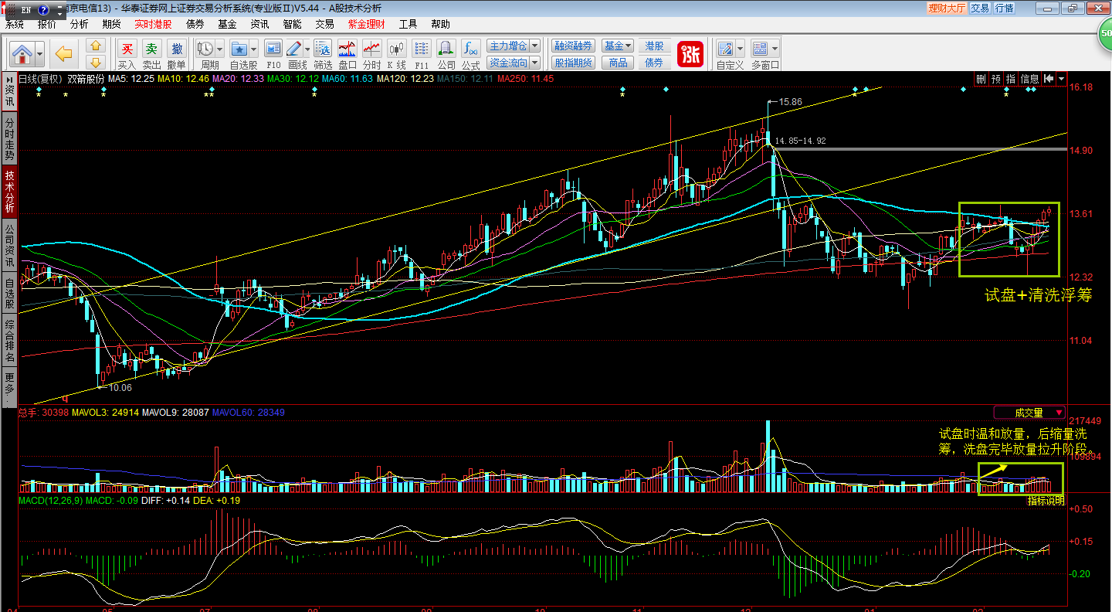Open the 自选股 favorites folder icon
The width and height of the screenshot is (1112, 612).
click(240, 48)
